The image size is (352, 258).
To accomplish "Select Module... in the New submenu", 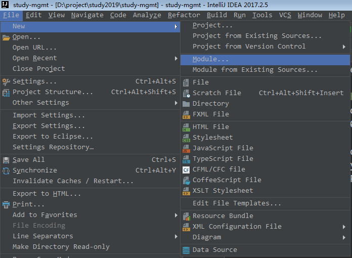I will (x=265, y=60).
